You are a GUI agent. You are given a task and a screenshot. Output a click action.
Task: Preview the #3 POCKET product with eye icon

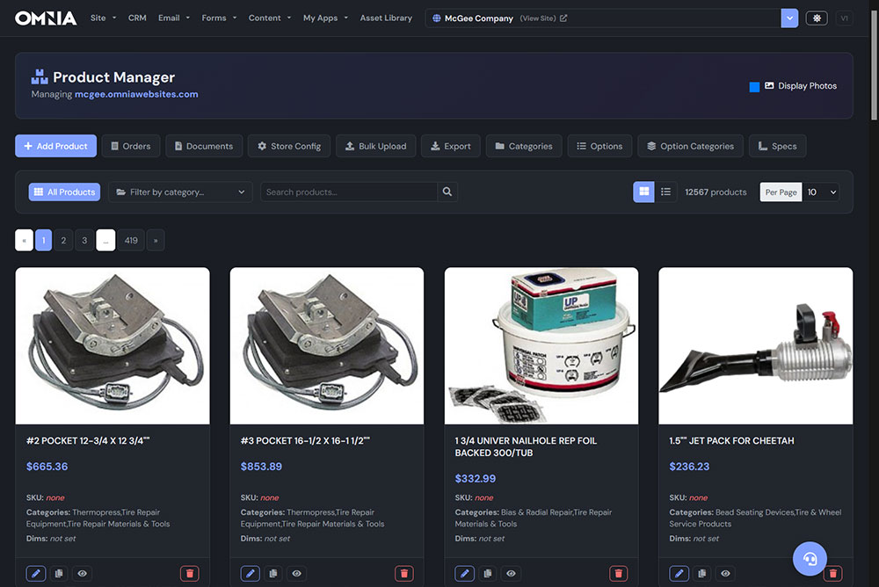pyautogui.click(x=297, y=573)
